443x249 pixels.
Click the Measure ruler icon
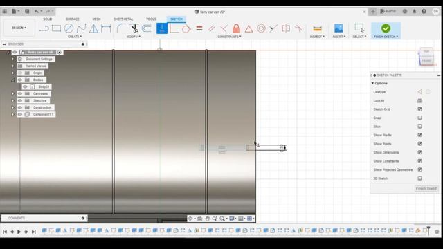tap(317, 28)
